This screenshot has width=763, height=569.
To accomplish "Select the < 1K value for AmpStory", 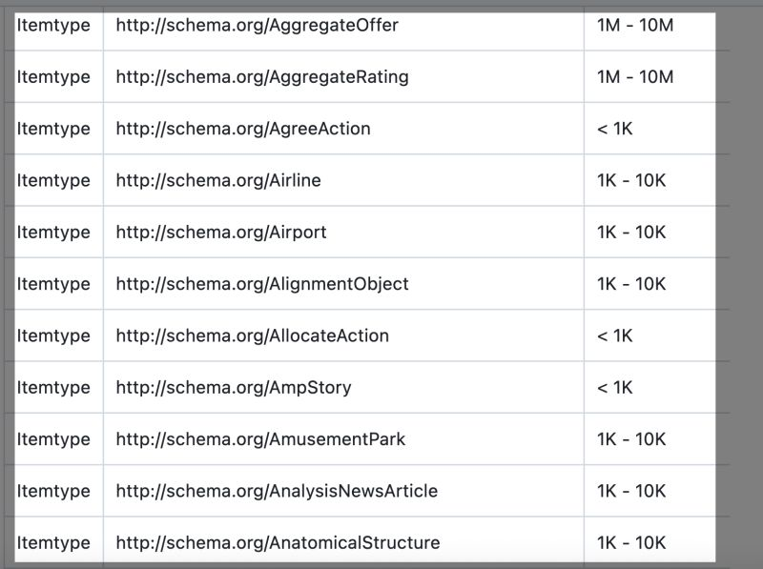I will click(614, 388).
